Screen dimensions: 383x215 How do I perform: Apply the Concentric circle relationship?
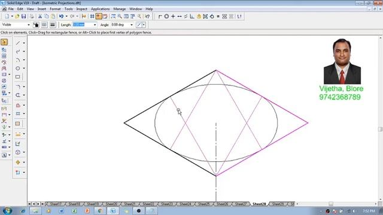click(166, 16)
